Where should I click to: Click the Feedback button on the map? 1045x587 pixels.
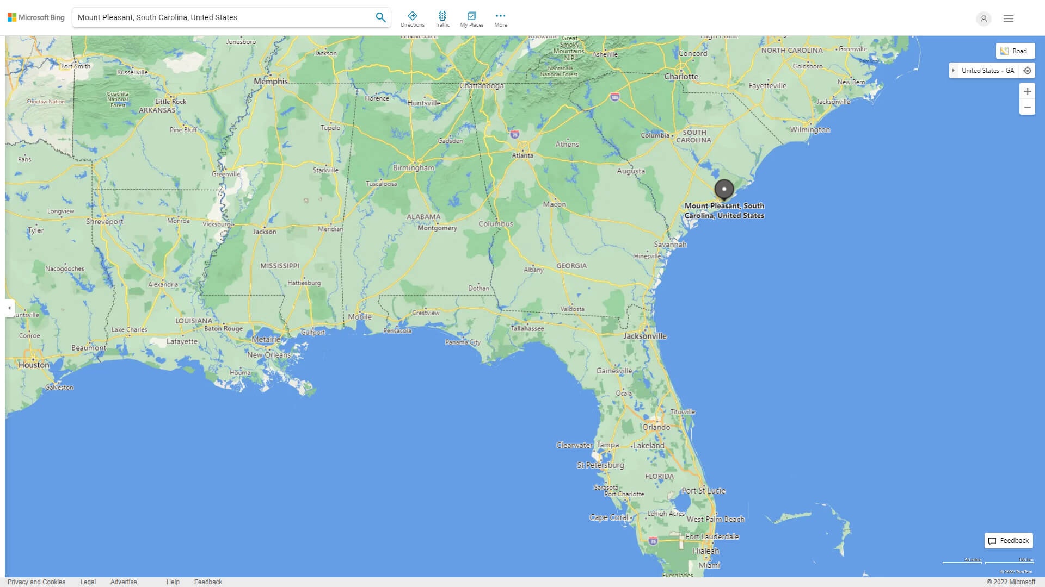[x=1009, y=540]
